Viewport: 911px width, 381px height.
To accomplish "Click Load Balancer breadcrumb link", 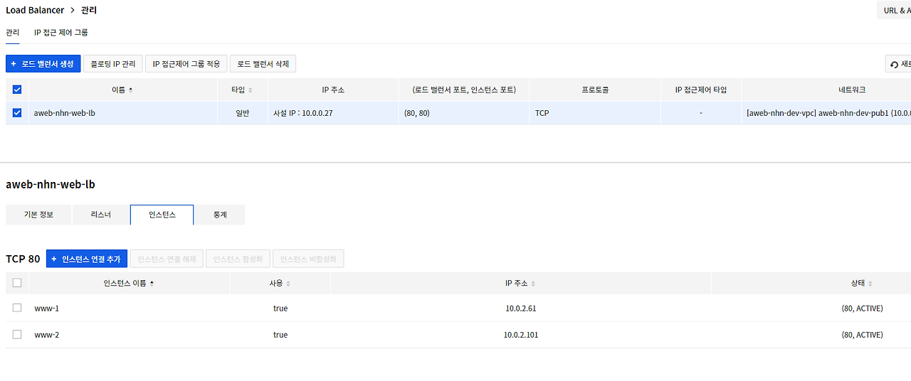I will click(35, 10).
